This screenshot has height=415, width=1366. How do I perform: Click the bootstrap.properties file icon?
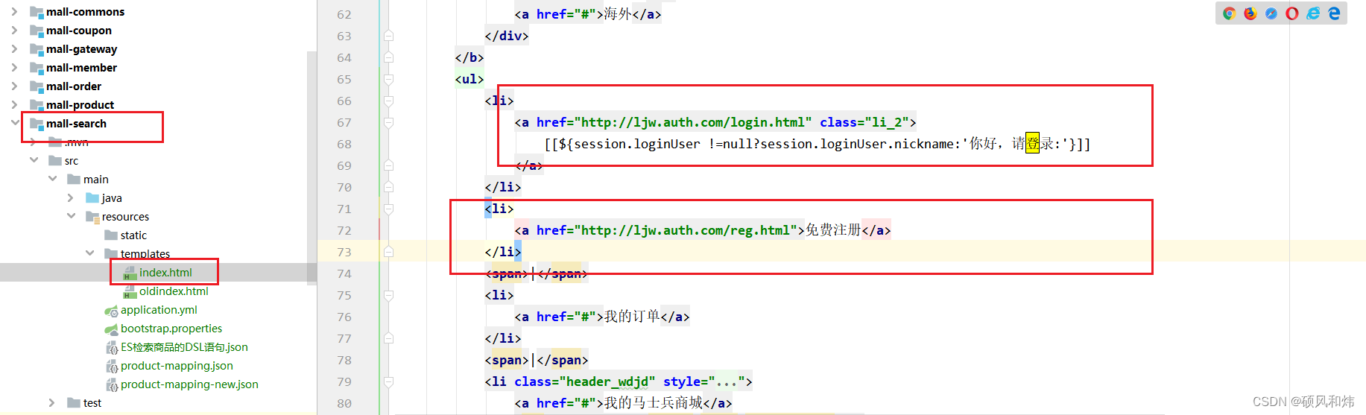point(111,329)
